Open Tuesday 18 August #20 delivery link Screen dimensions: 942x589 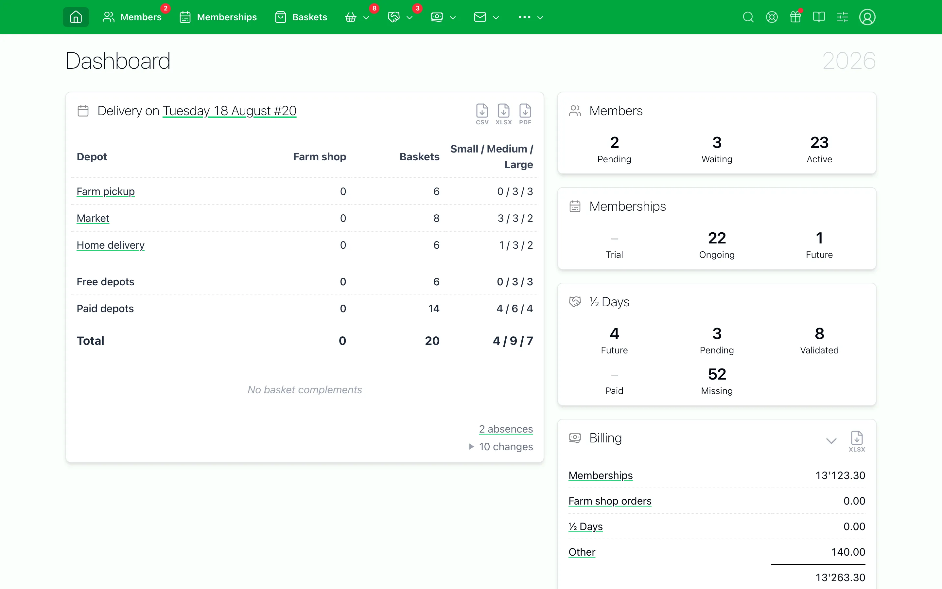pyautogui.click(x=229, y=111)
